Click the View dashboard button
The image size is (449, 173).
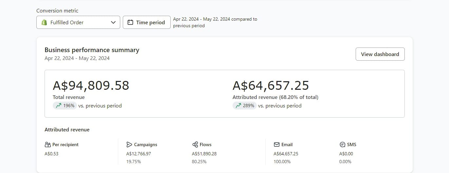(x=380, y=54)
